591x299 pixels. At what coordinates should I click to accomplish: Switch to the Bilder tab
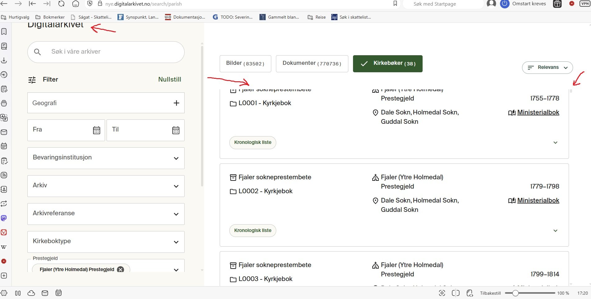tap(245, 64)
